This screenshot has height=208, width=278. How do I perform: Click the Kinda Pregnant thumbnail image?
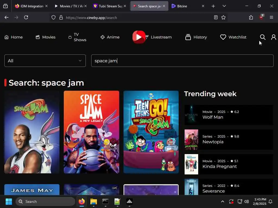[x=191, y=164]
